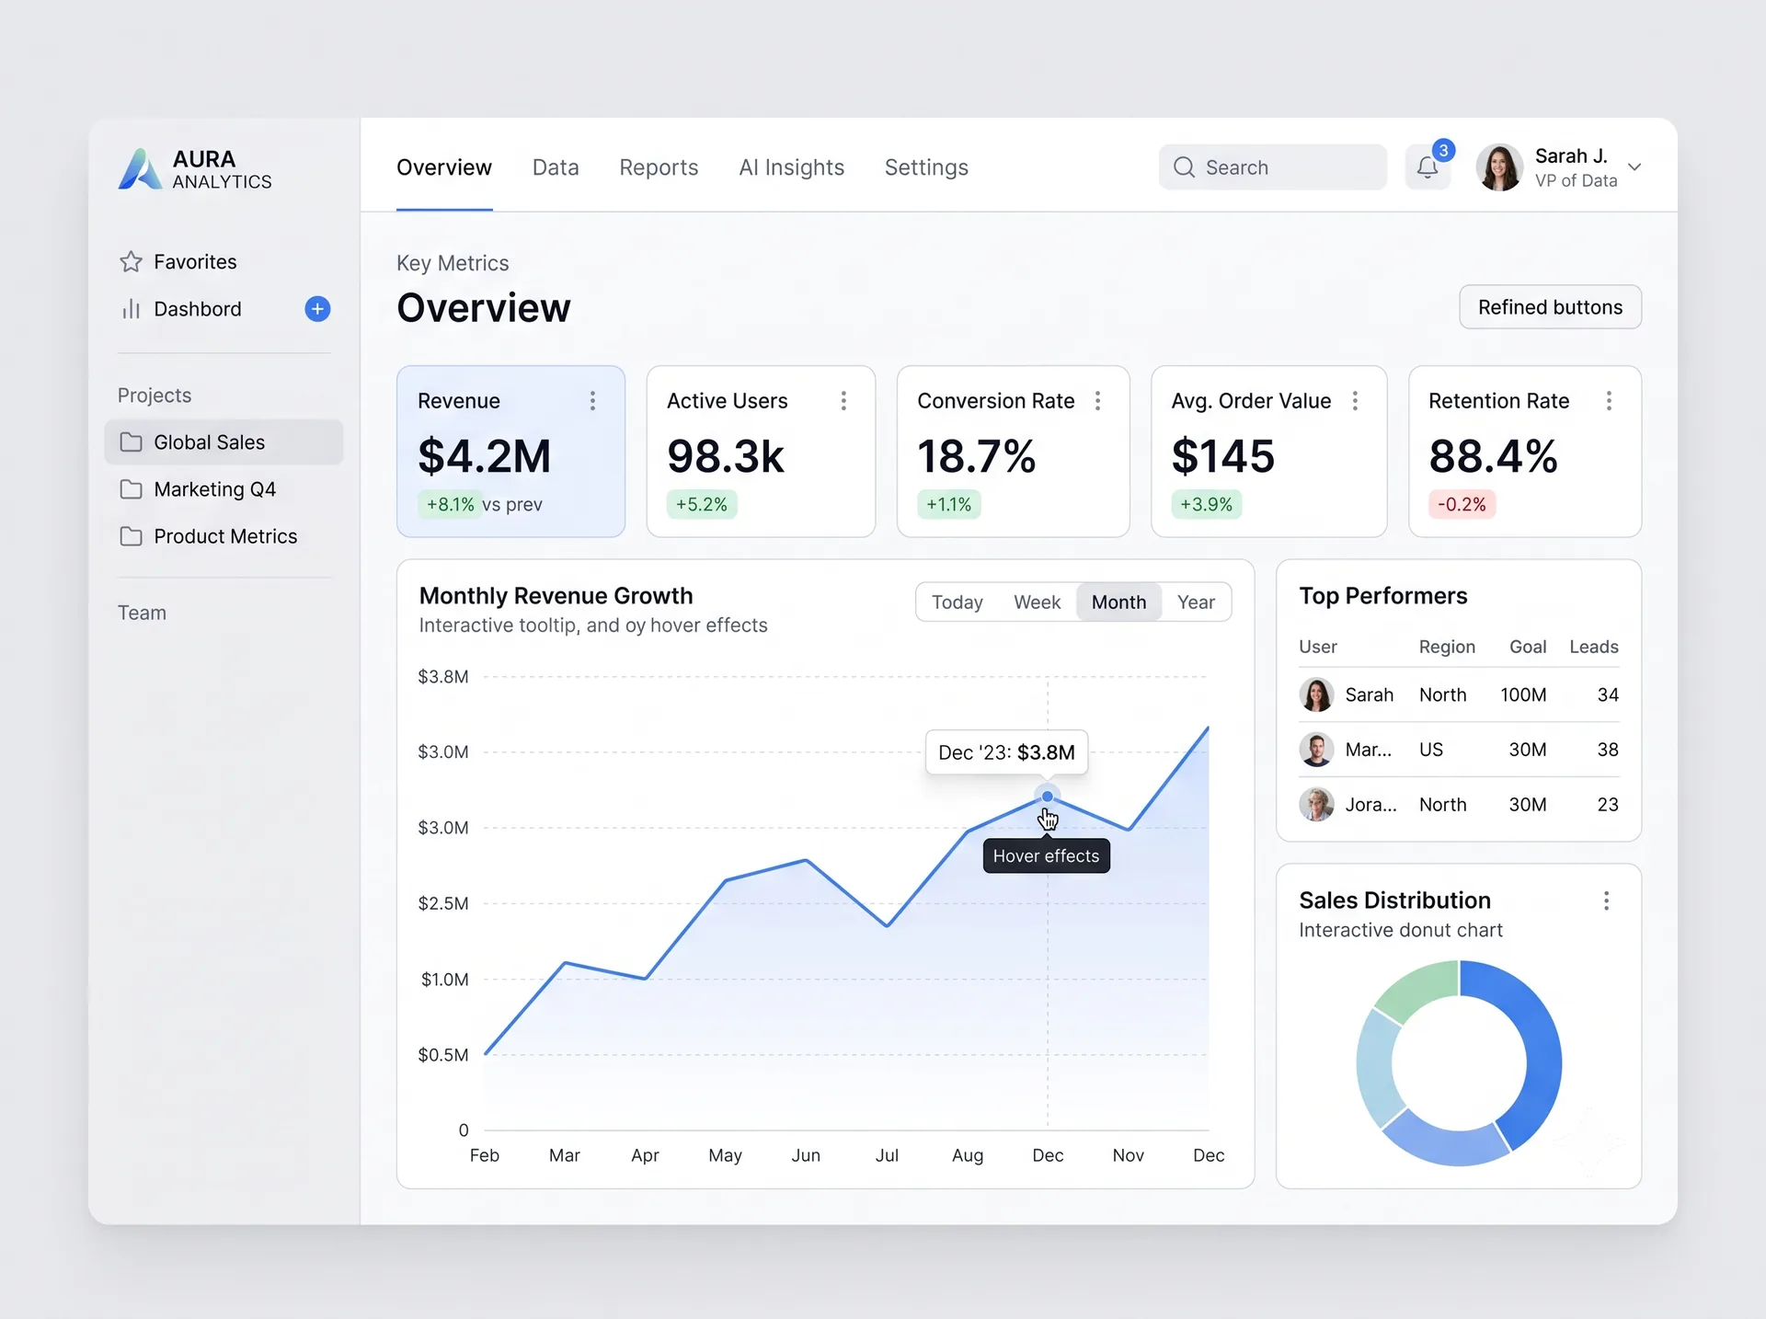Select Sarah row in Top Performers

coord(1458,695)
